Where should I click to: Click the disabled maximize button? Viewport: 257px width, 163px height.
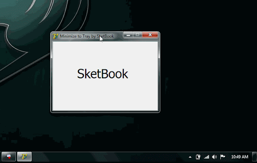tap(137, 35)
